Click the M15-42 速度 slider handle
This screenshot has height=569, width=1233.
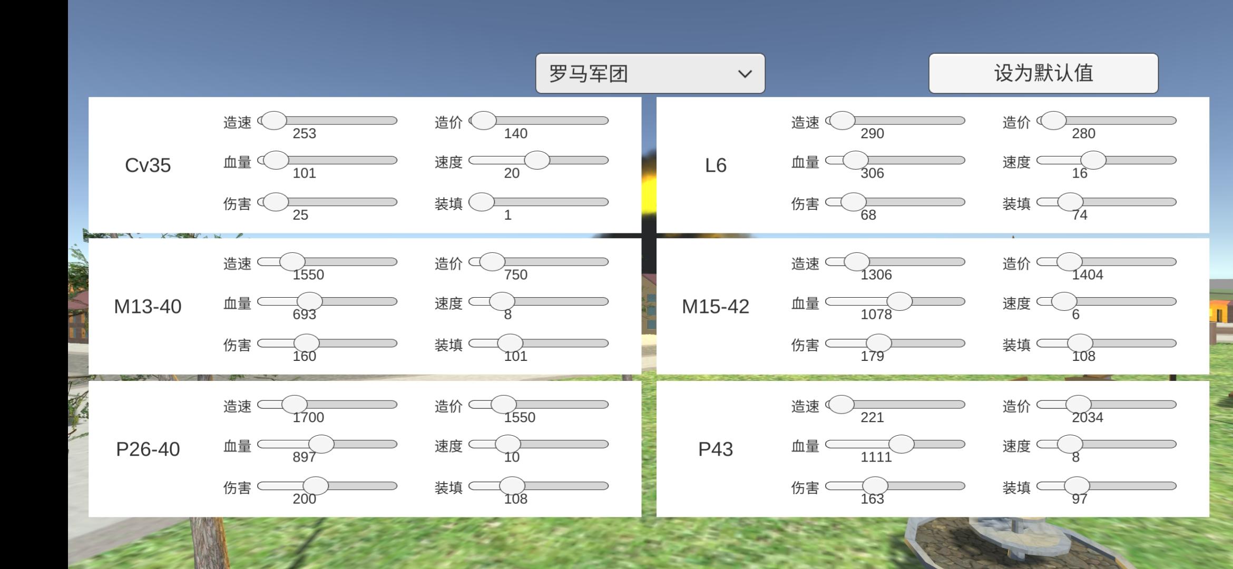(x=1064, y=301)
